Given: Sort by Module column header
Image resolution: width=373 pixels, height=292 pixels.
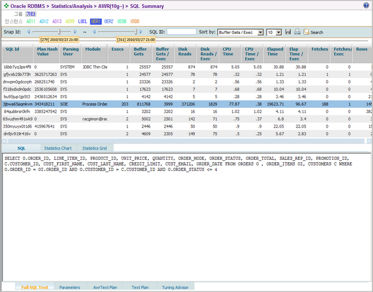Looking at the screenshot, I should (x=95, y=54).
